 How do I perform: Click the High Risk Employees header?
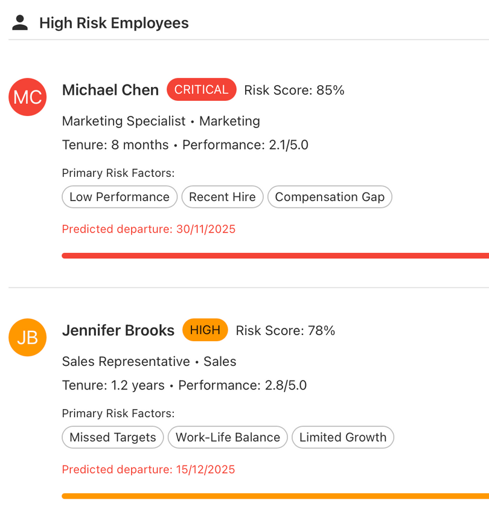coord(114,22)
